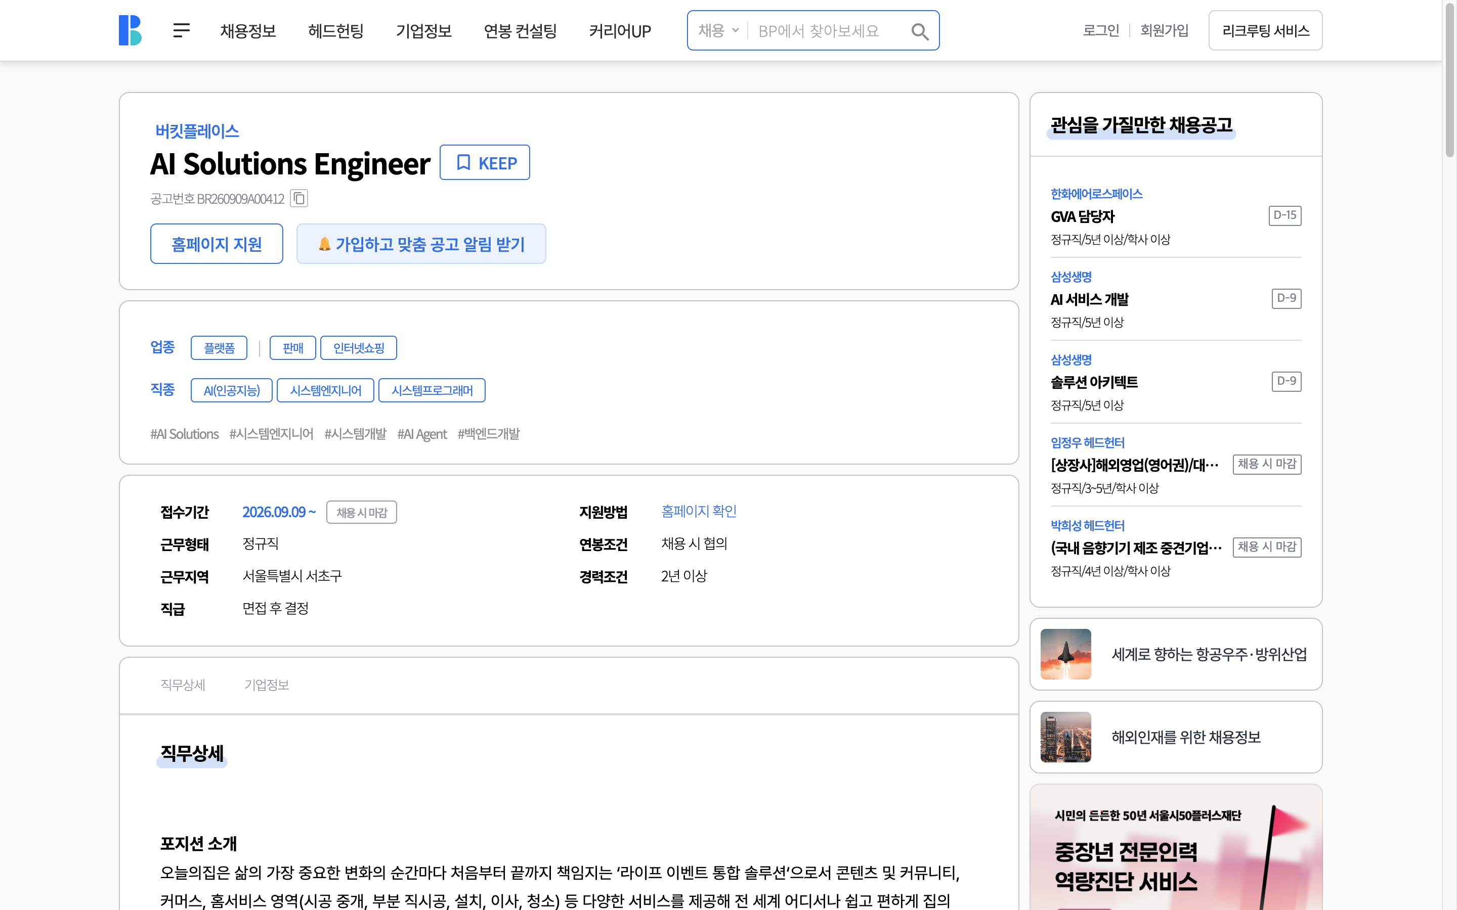Open the 연봉 컨설팅 menu
Image resolution: width=1457 pixels, height=910 pixels.
coord(520,31)
